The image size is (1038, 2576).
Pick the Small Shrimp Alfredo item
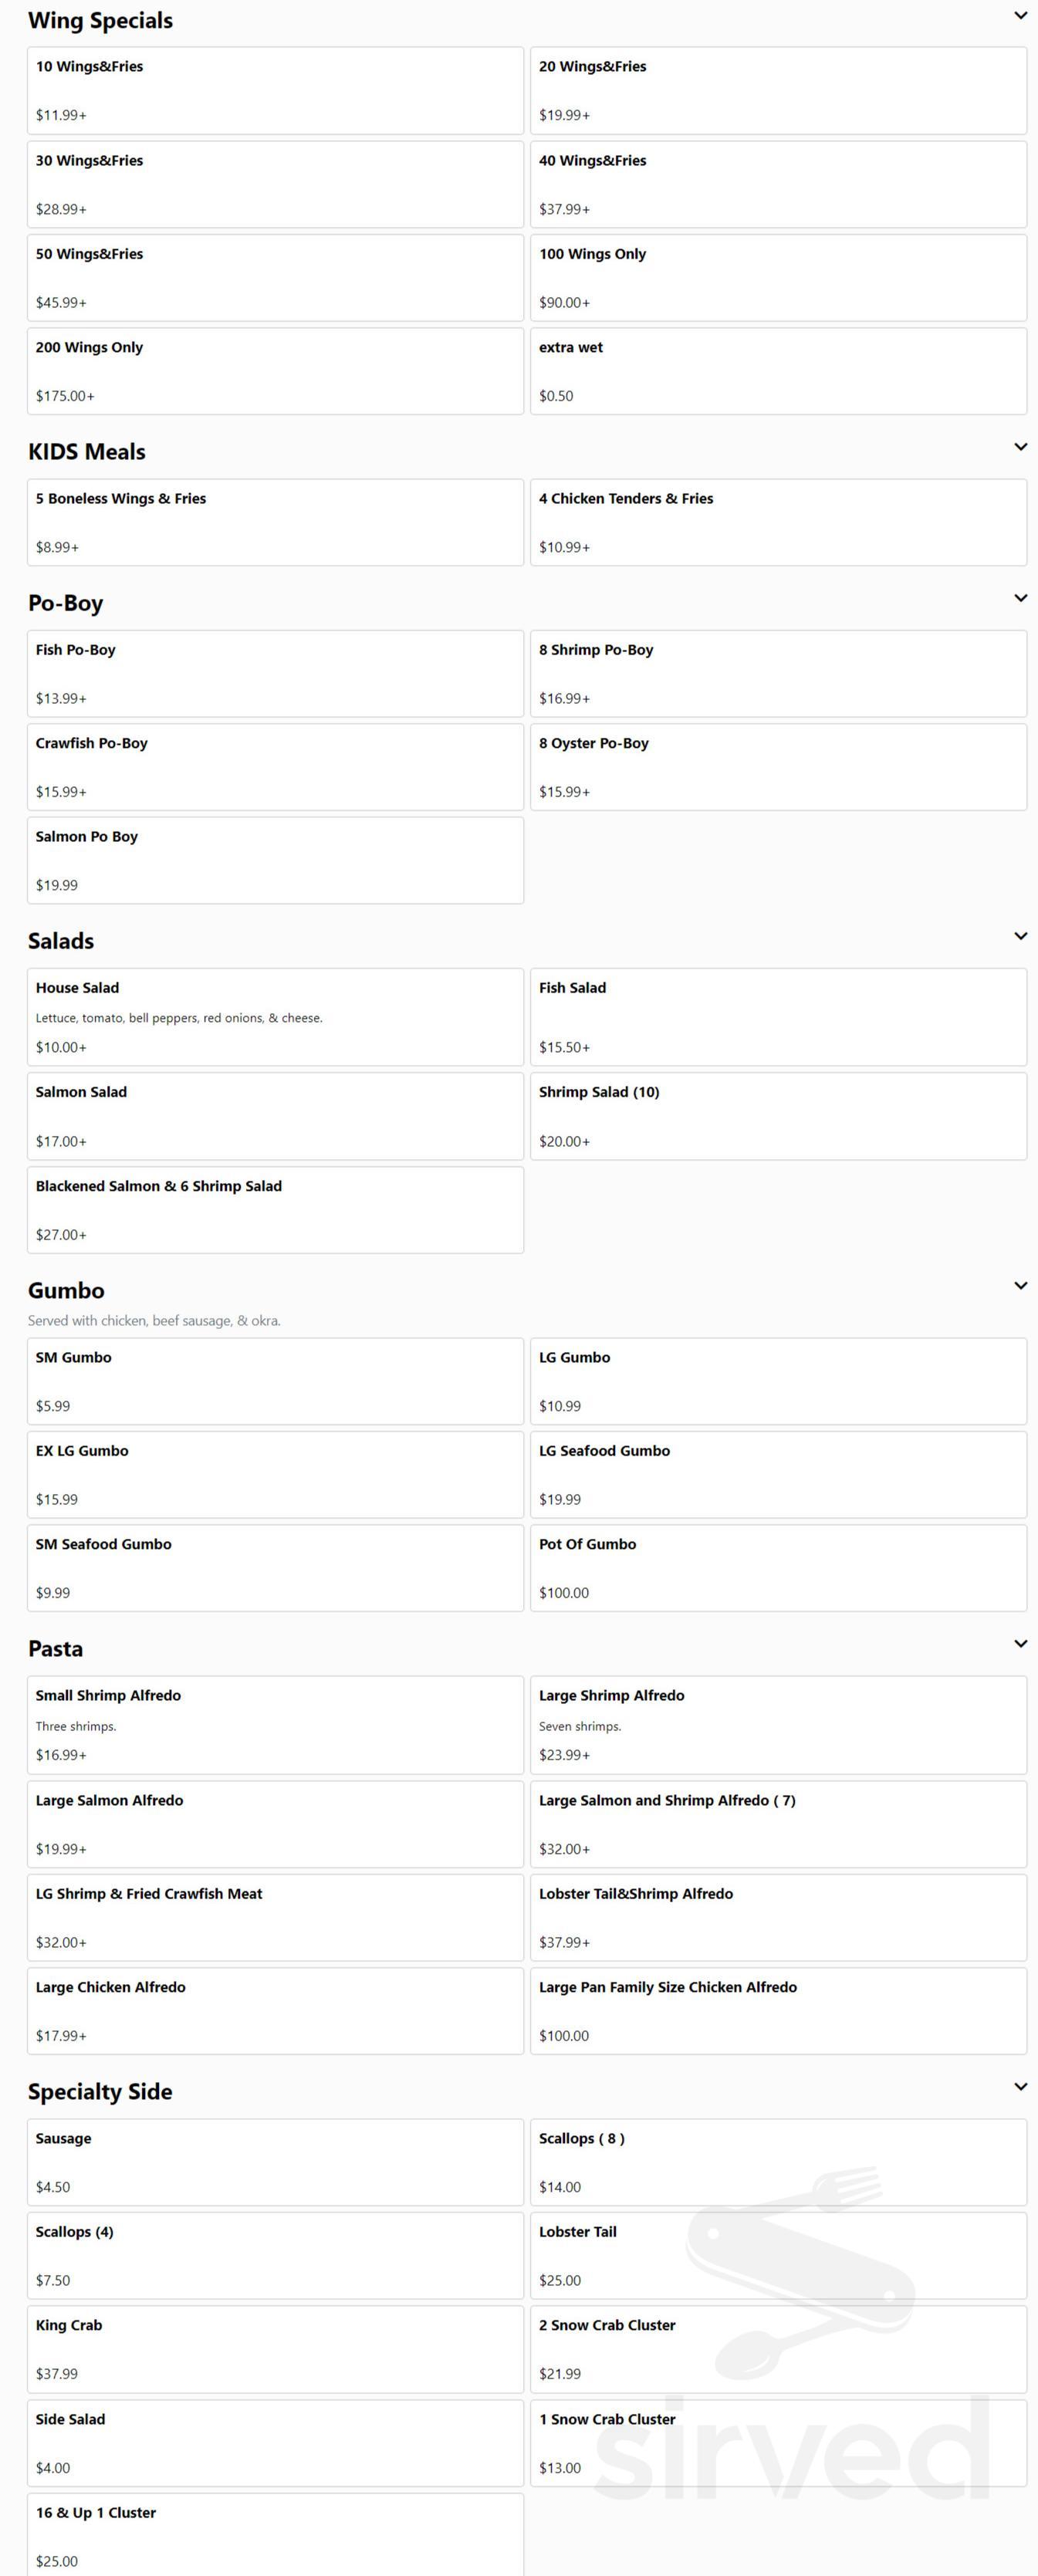275,1725
